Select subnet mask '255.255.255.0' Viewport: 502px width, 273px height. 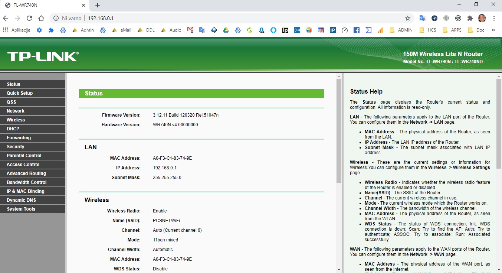(167, 178)
